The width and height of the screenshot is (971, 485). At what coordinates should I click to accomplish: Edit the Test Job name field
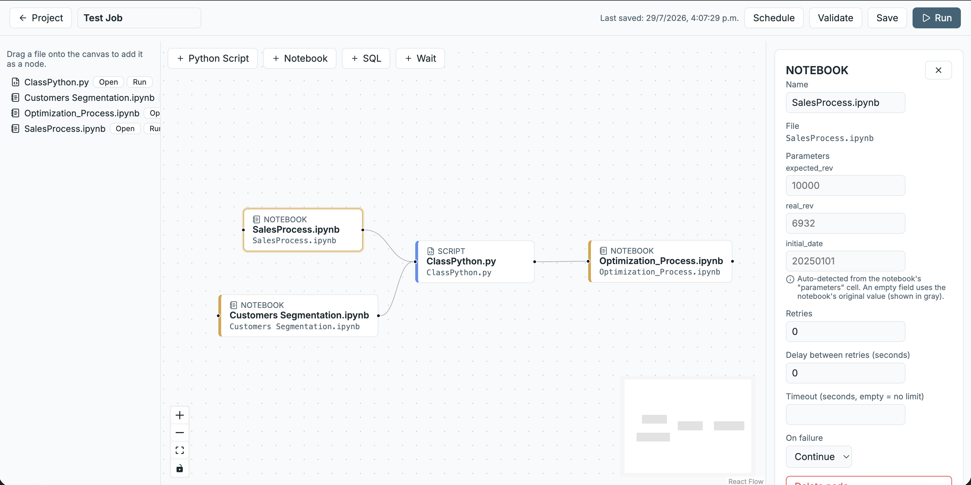tap(139, 18)
